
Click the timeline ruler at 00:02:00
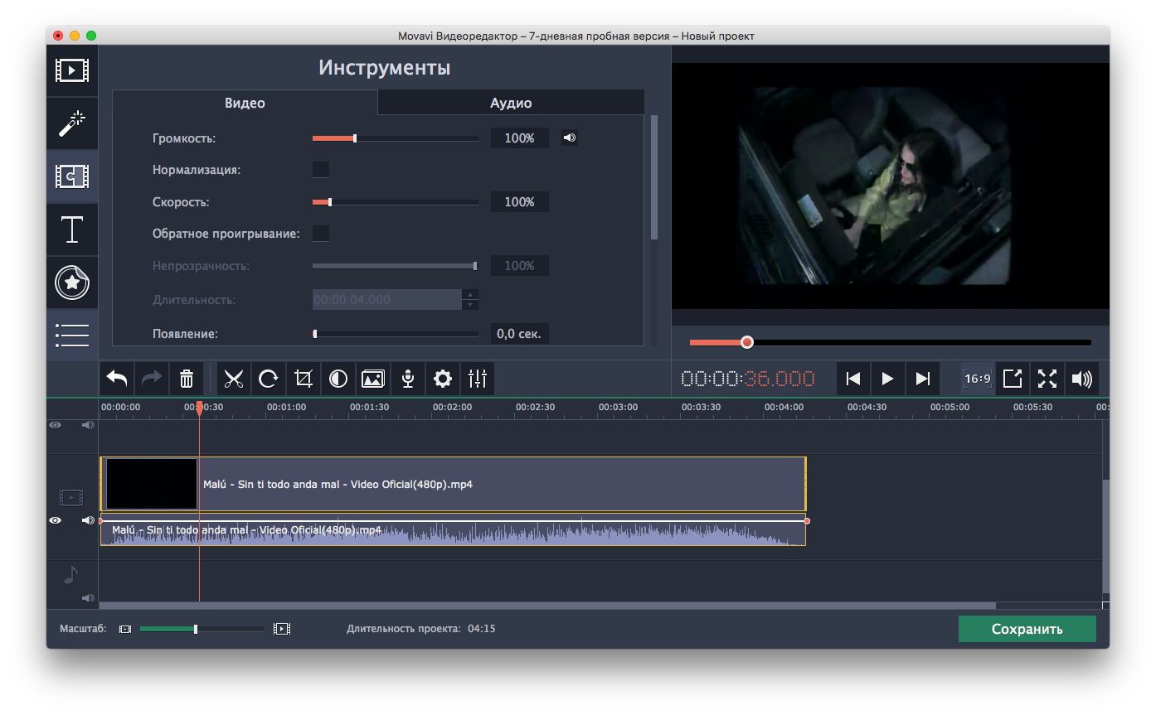(452, 407)
